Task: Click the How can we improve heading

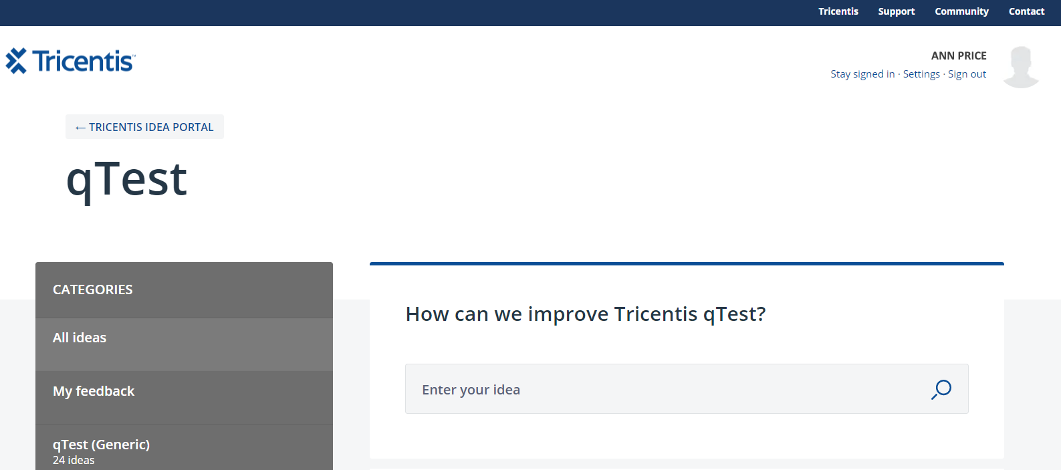Action: pos(586,314)
